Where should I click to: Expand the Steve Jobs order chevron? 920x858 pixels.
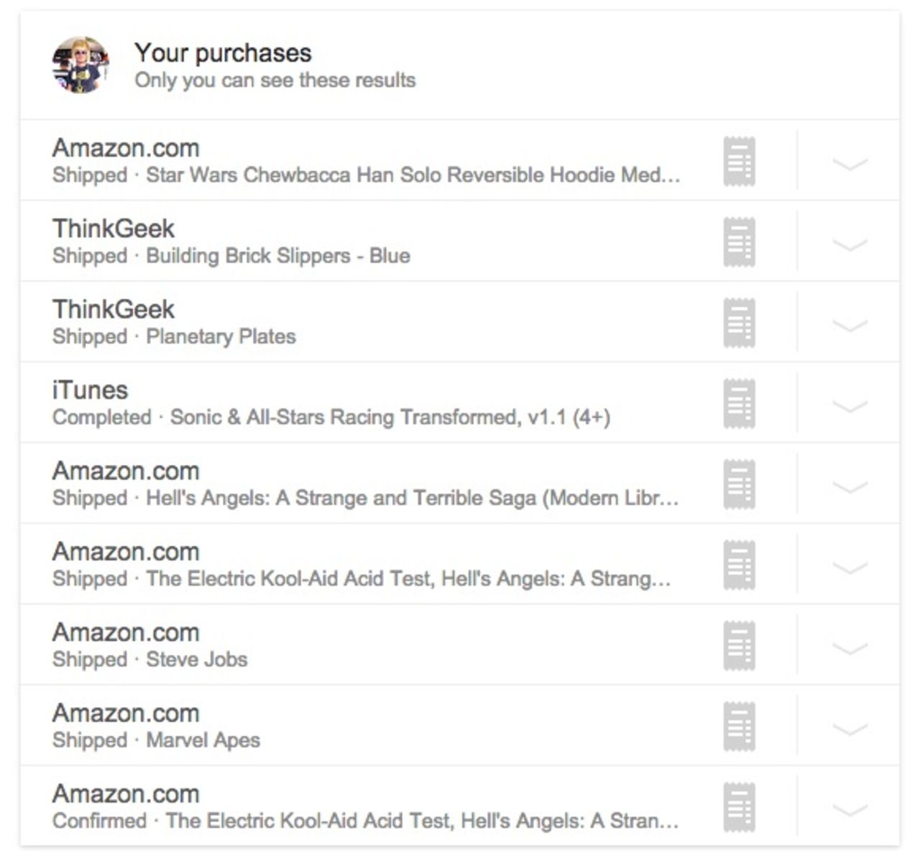pos(850,648)
